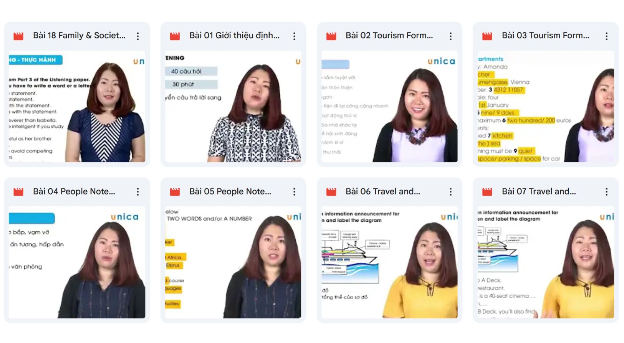Viewport: 624px width, 343px height.
Task: Select the file title 'Bài 05 People Note...'
Action: [230, 191]
